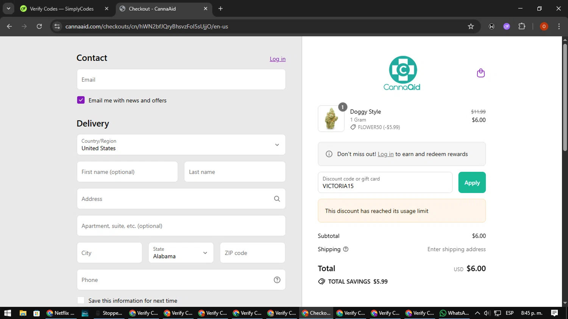Viewport: 568px width, 319px height.
Task: Click the purple extension icon in the toolbar
Action: [x=507, y=26]
